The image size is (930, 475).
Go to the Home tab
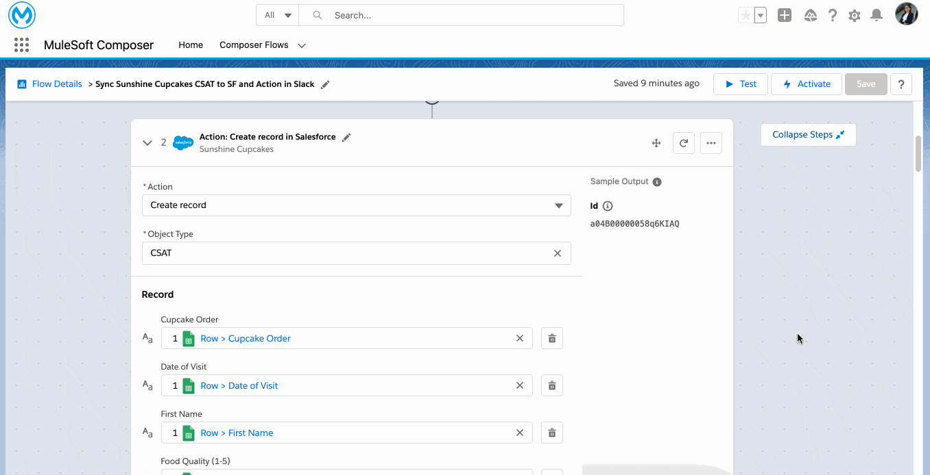pyautogui.click(x=191, y=45)
